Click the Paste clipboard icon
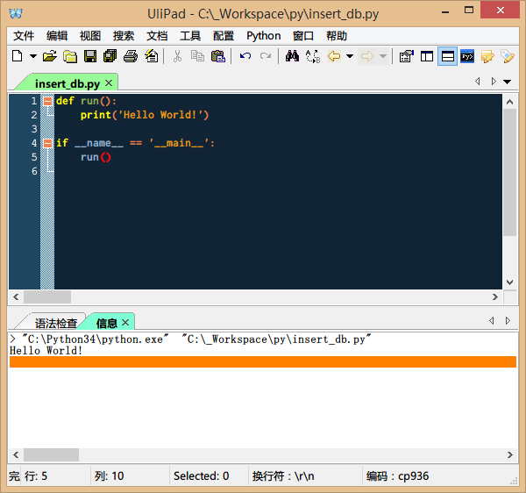The height and width of the screenshot is (493, 526). [218, 56]
